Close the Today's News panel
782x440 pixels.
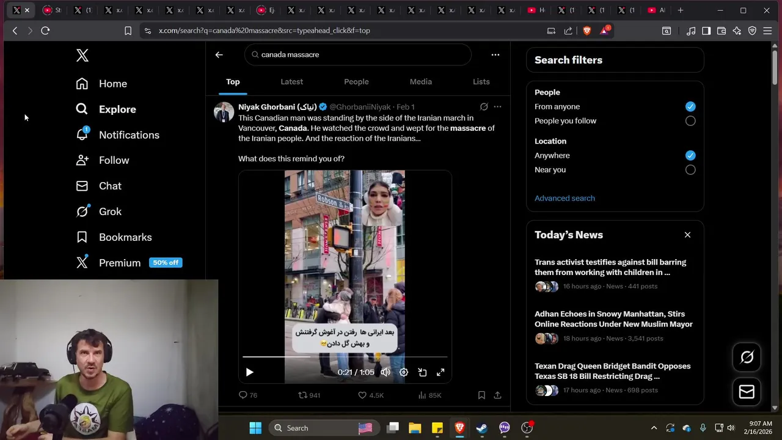[x=687, y=235]
